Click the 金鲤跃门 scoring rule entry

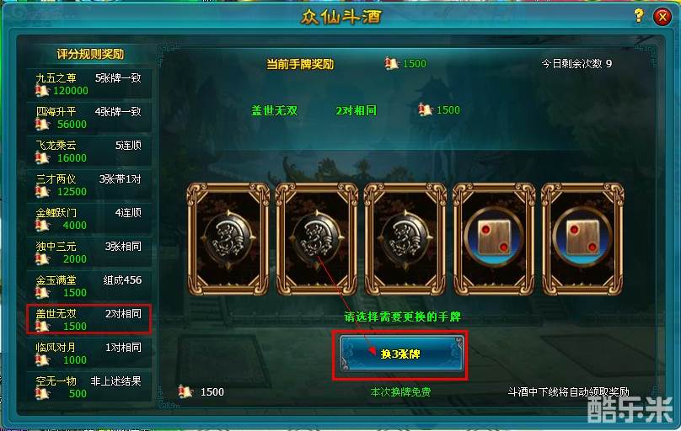(88, 219)
